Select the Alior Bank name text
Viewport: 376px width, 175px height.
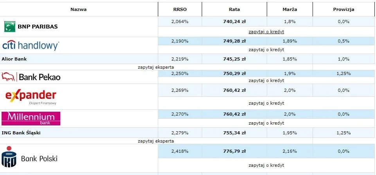tap(14, 59)
